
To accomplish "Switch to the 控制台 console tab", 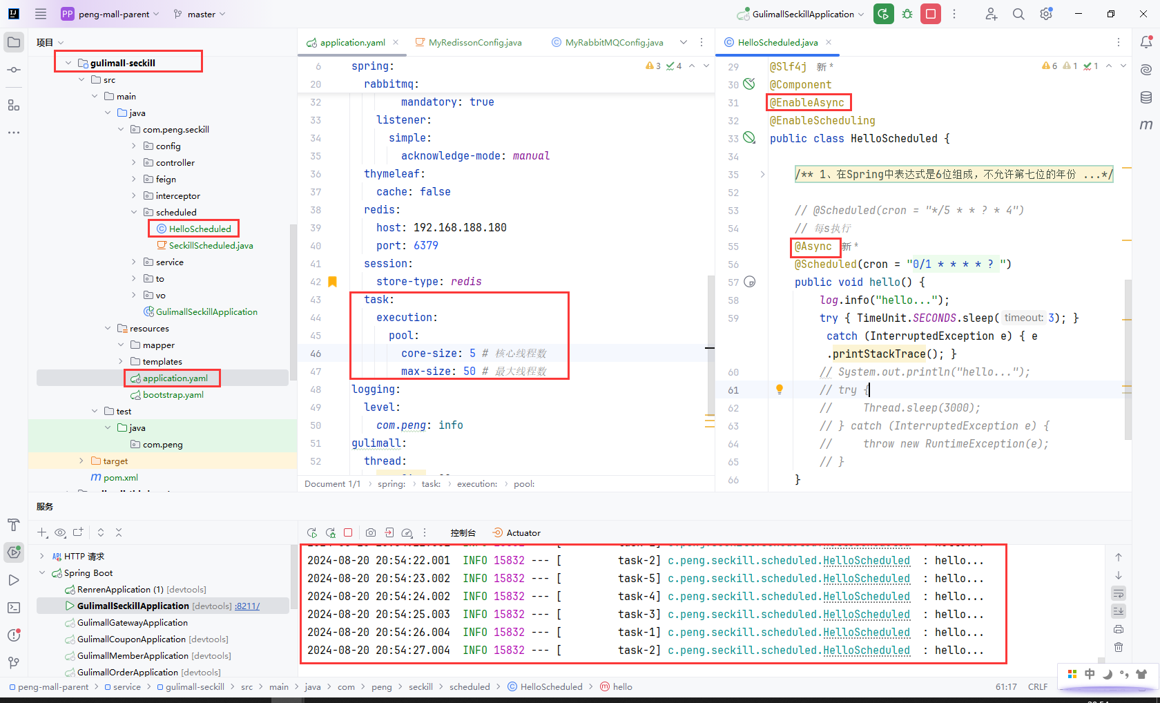I will click(x=463, y=533).
